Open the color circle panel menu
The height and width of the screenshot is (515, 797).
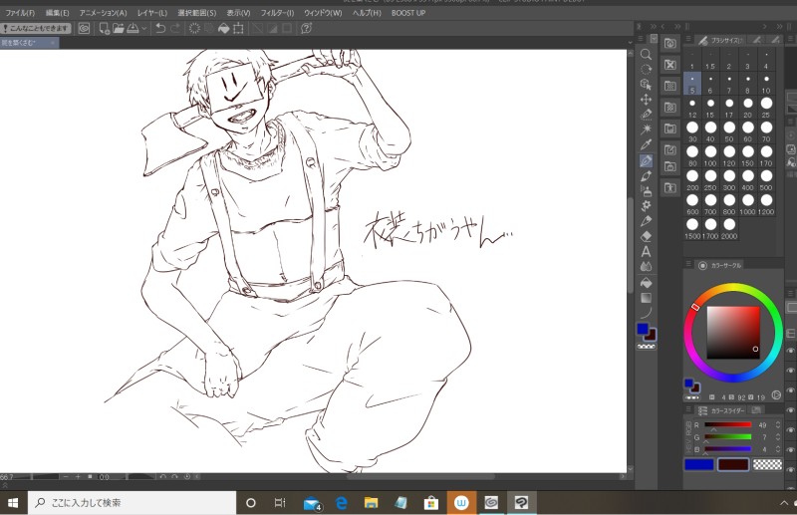[690, 265]
